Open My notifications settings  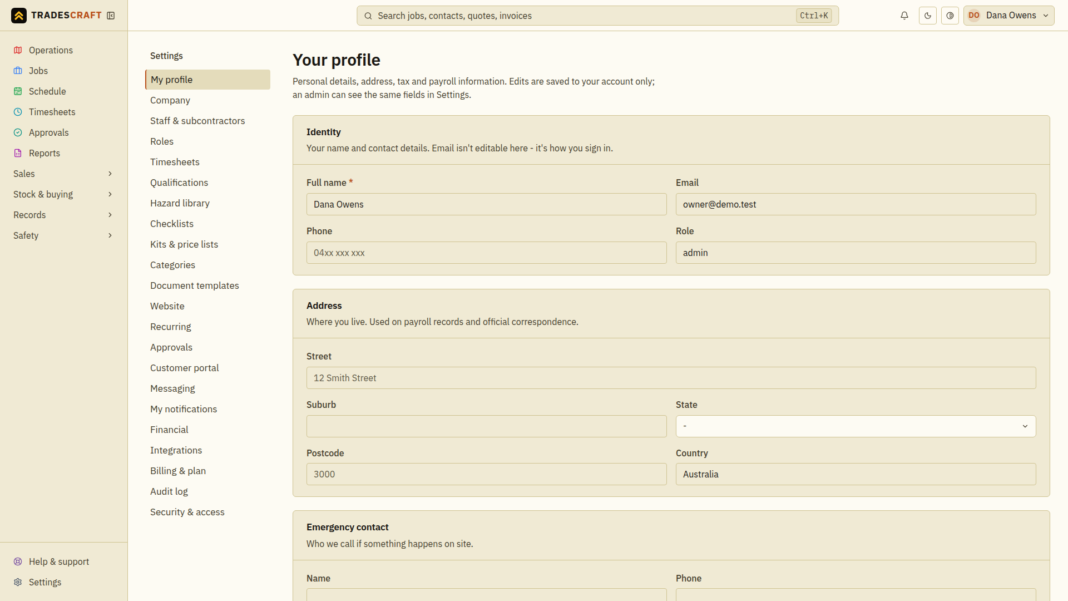207,409
